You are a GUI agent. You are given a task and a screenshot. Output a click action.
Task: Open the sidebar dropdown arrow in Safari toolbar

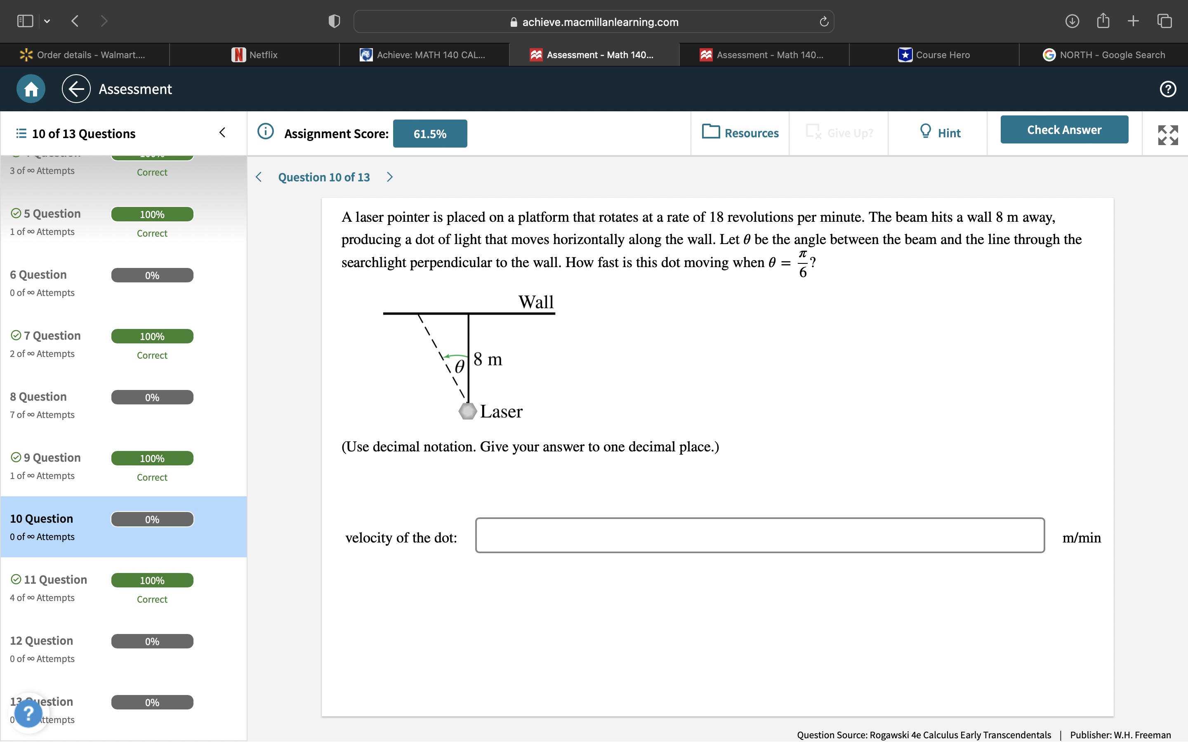click(47, 21)
